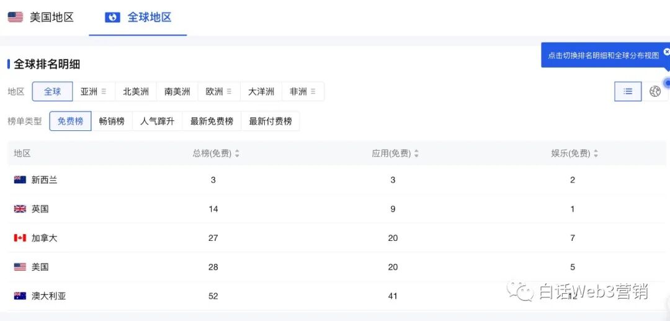Screen dimensions: 670x321
Task: Select the 大洋洲 region filter
Action: click(261, 91)
